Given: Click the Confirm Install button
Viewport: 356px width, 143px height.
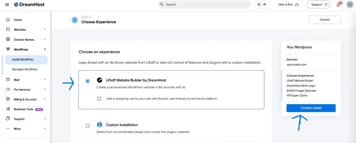Looking at the screenshot, I should pos(311,108).
